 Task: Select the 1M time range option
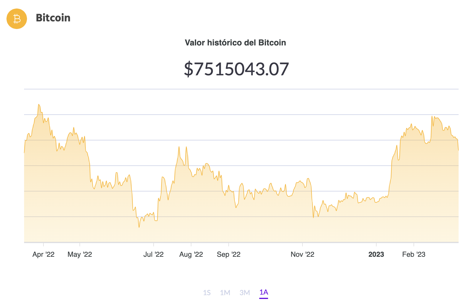pyautogui.click(x=225, y=293)
